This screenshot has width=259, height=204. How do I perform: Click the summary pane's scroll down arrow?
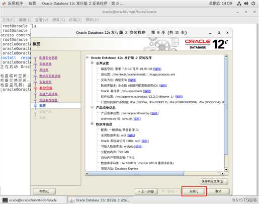coord(226,170)
